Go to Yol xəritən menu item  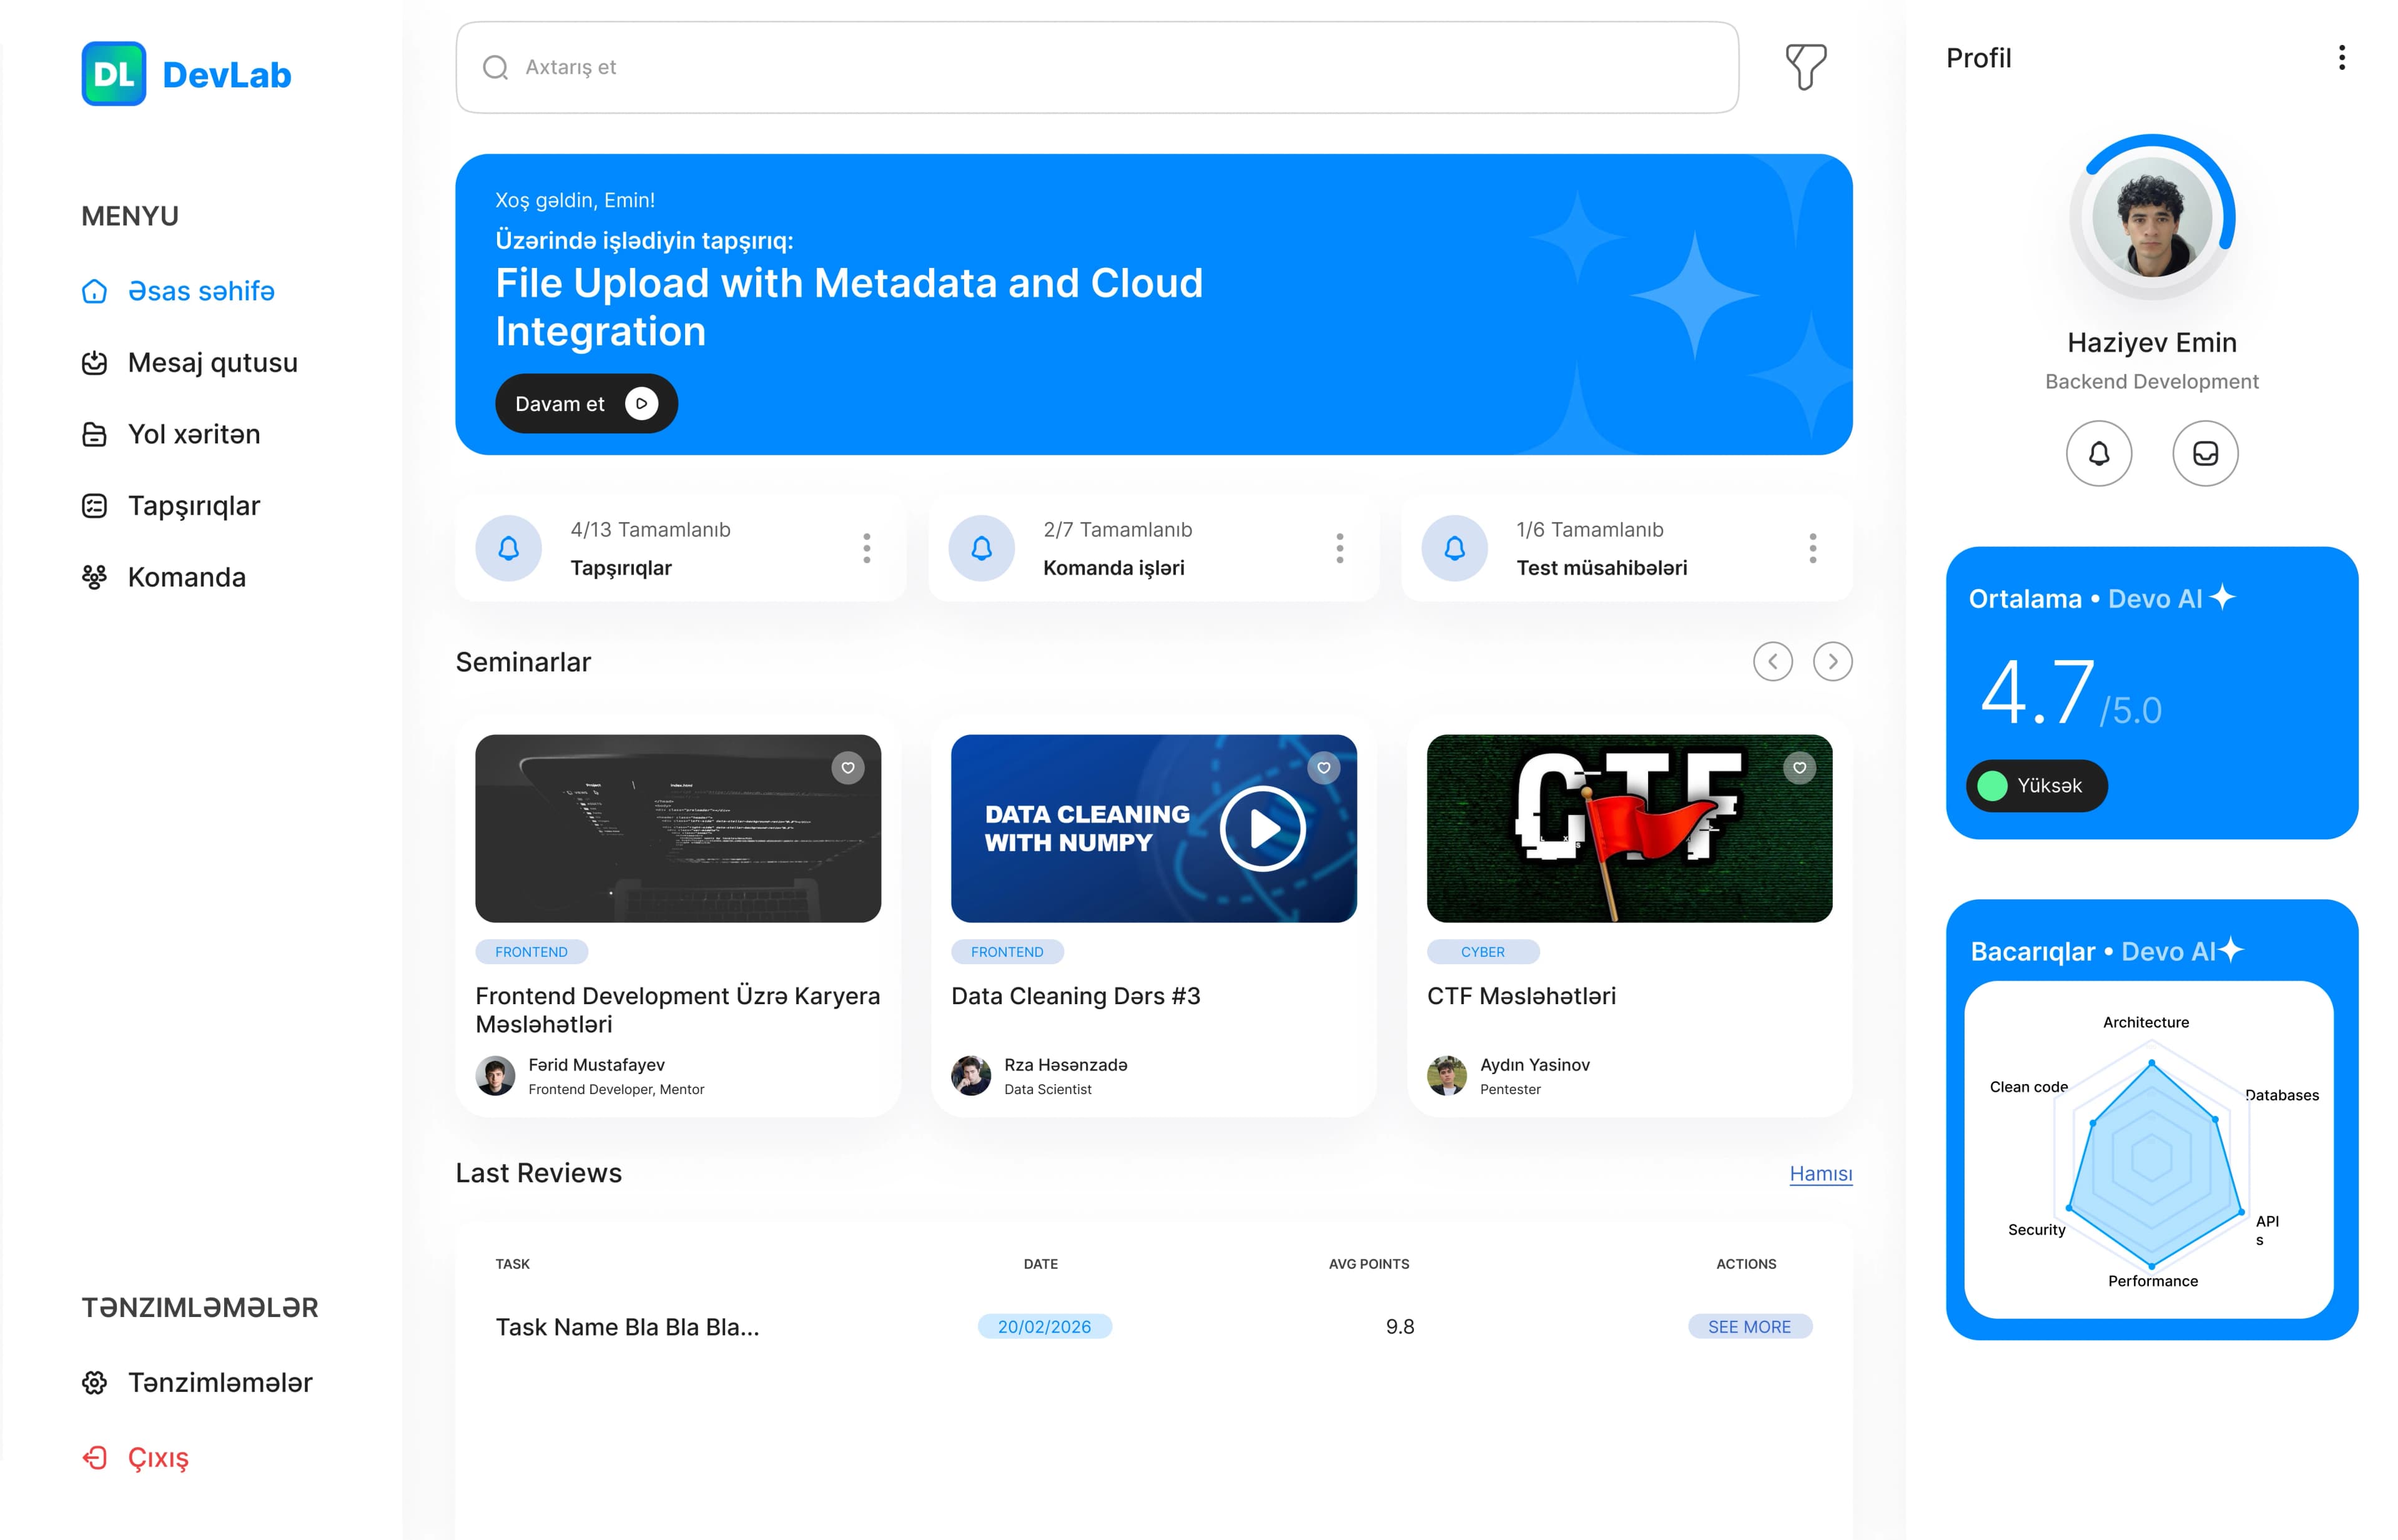[x=193, y=435]
